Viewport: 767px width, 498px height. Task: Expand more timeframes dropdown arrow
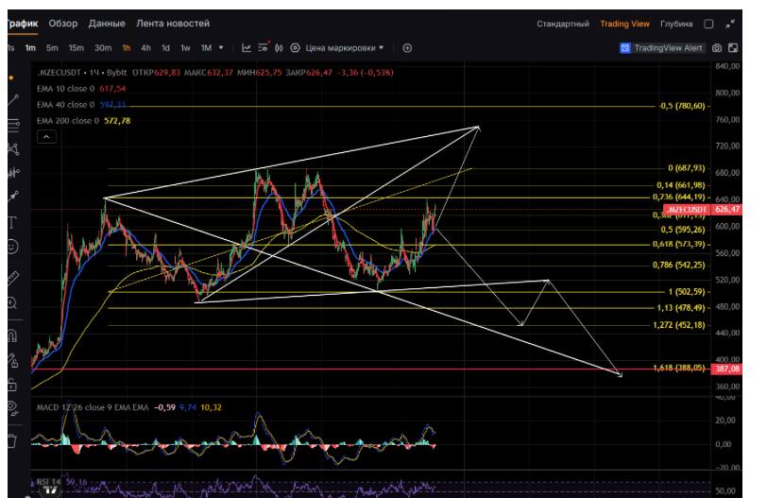click(221, 48)
